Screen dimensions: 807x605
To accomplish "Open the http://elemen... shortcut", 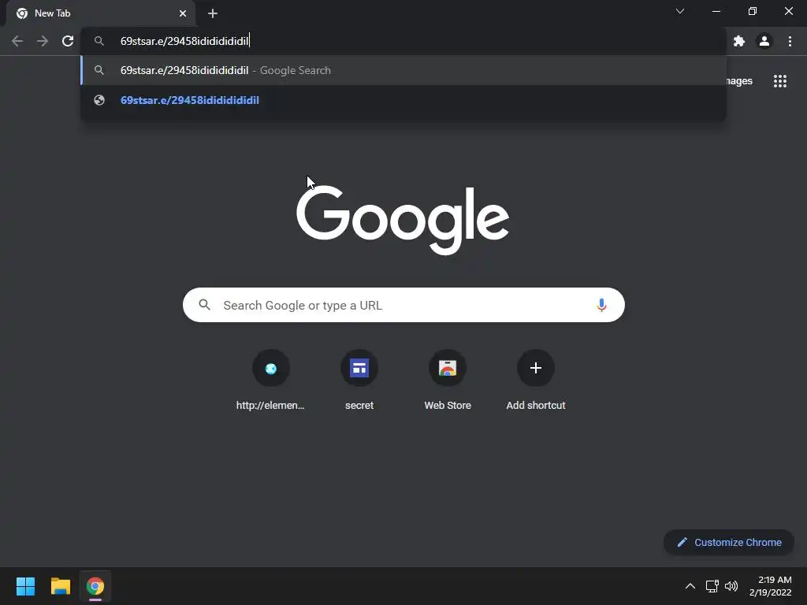I will (271, 380).
